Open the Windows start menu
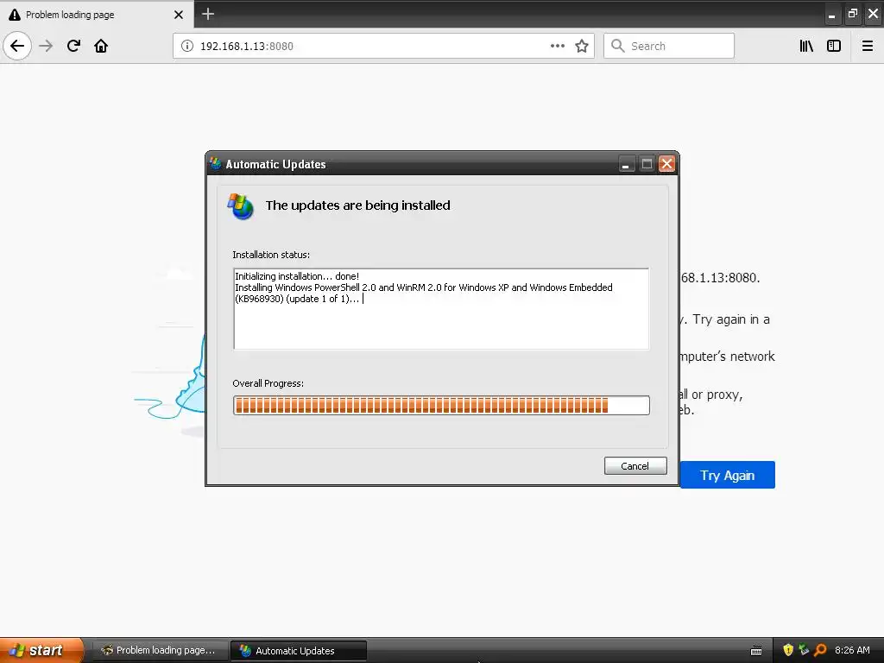This screenshot has height=663, width=884. (41, 650)
